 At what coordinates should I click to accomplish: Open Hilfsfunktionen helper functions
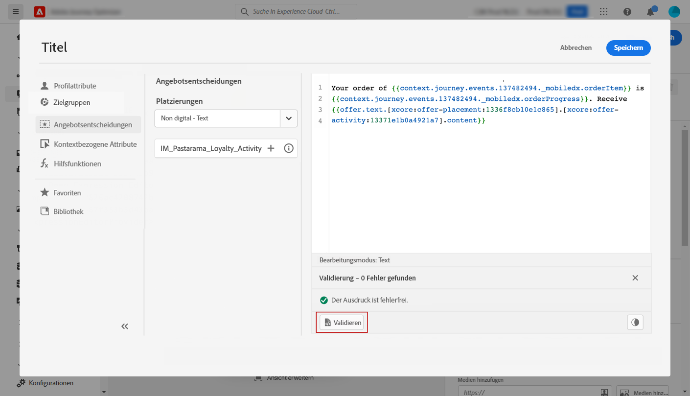pos(77,164)
